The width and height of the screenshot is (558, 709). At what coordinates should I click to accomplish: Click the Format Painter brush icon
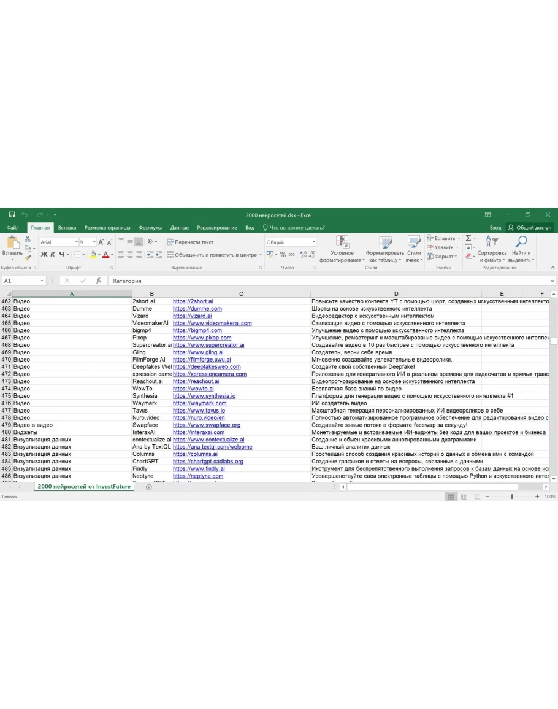tap(28, 257)
